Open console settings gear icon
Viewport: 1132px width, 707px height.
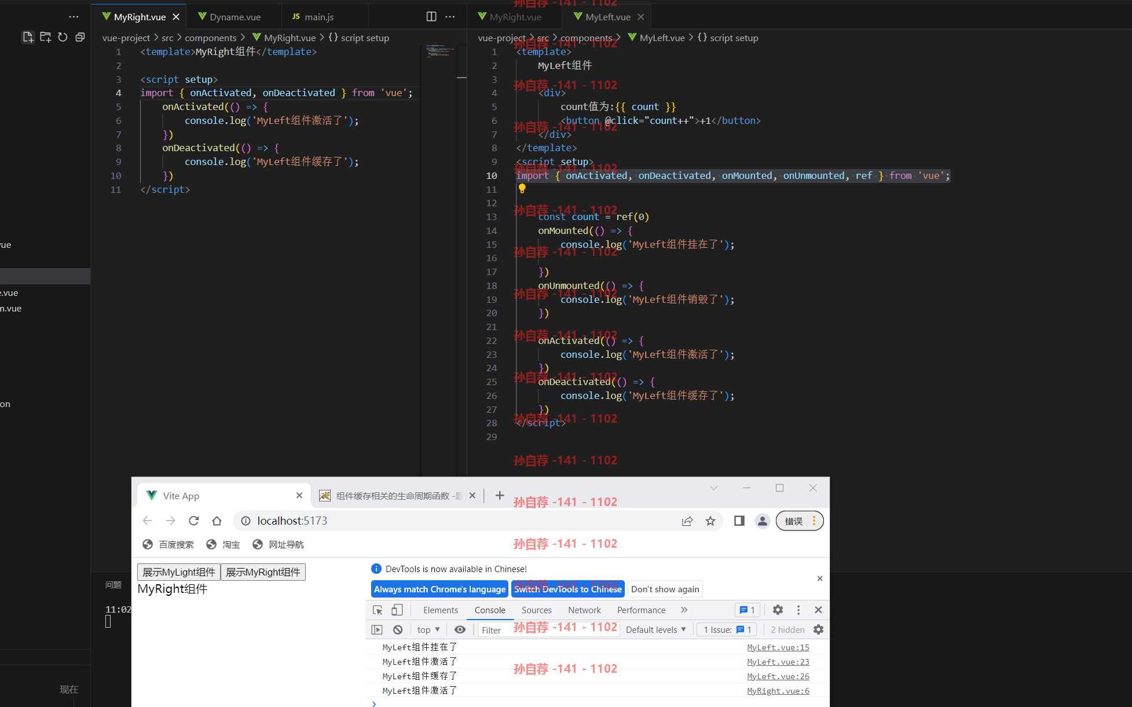(x=818, y=629)
